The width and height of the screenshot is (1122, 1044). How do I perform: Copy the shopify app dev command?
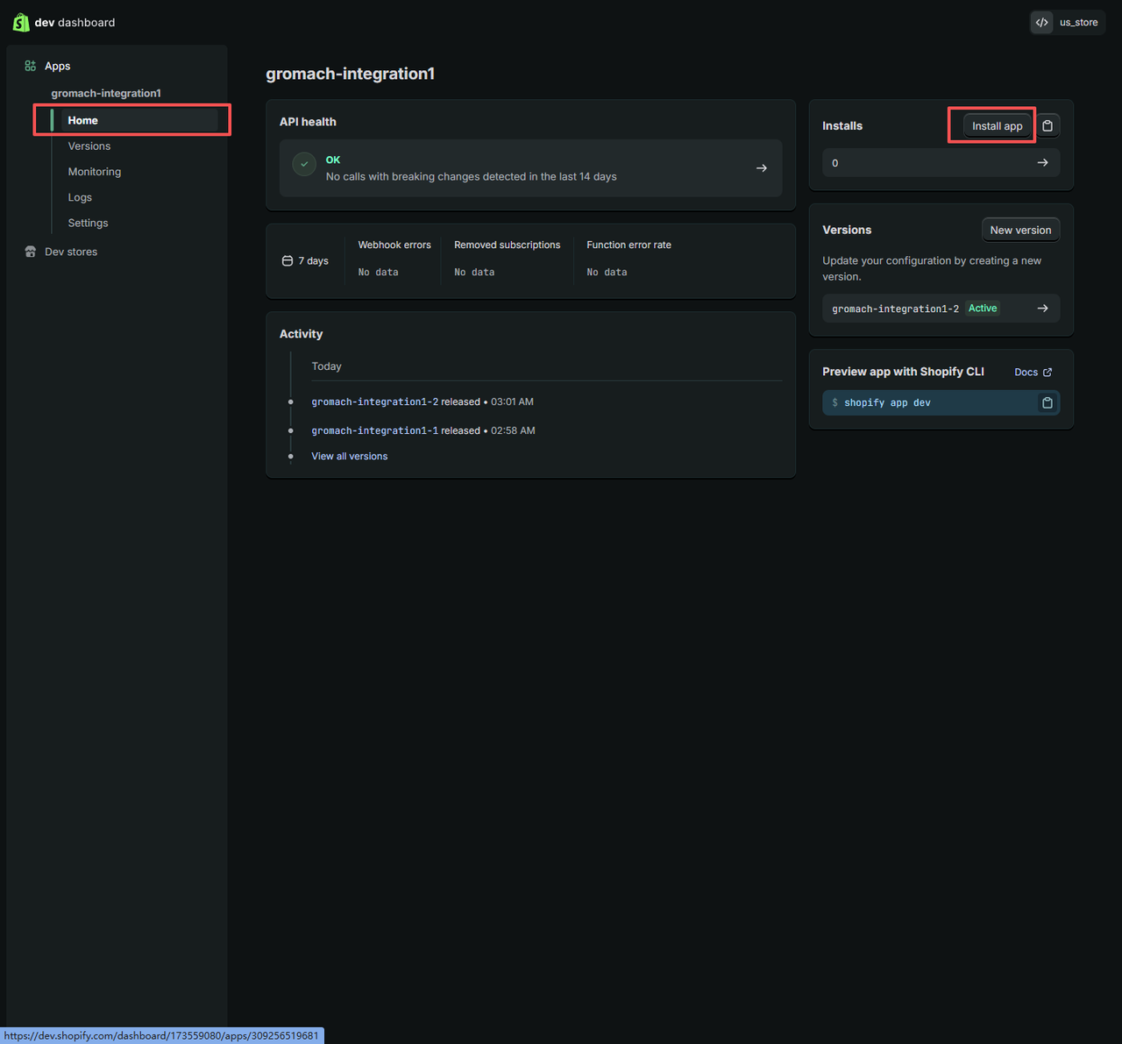(1047, 403)
